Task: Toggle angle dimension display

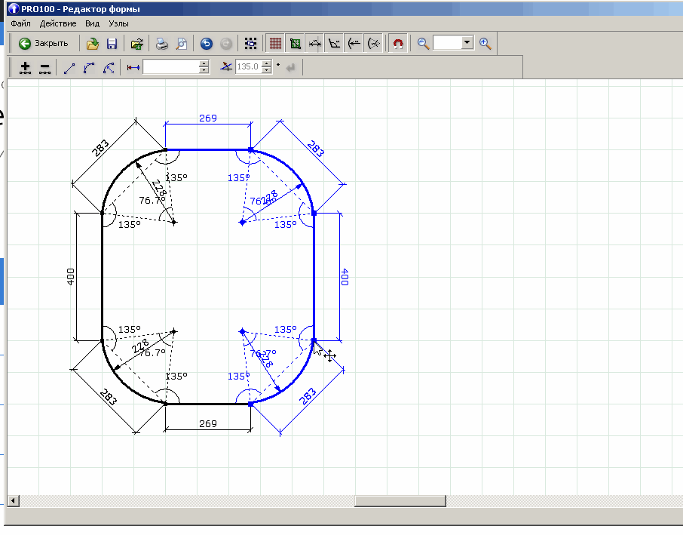Action: pos(334,44)
